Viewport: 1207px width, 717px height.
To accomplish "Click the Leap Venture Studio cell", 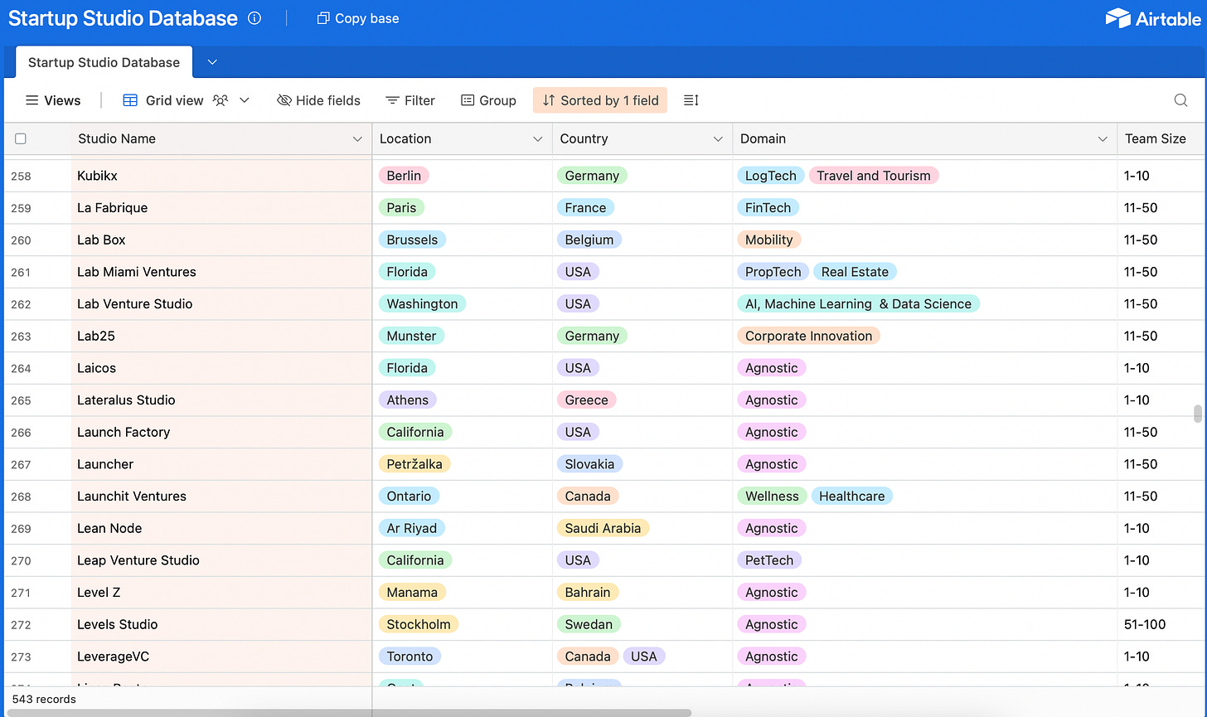I will (221, 560).
